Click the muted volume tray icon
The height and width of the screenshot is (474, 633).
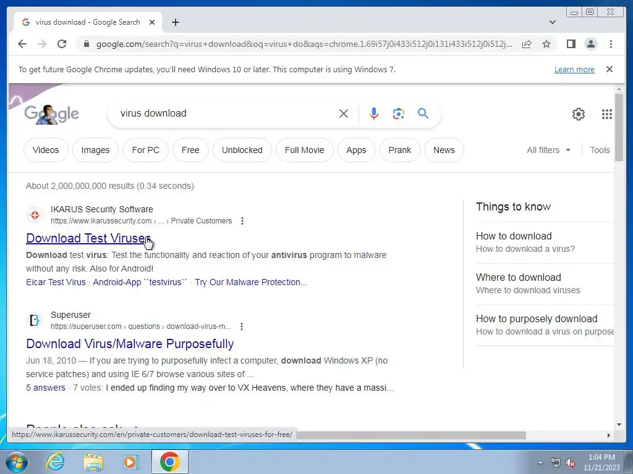click(x=571, y=462)
